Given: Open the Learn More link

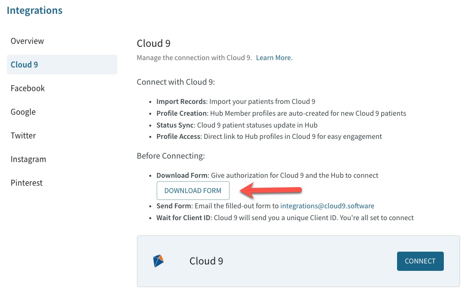Looking at the screenshot, I should click(x=274, y=58).
